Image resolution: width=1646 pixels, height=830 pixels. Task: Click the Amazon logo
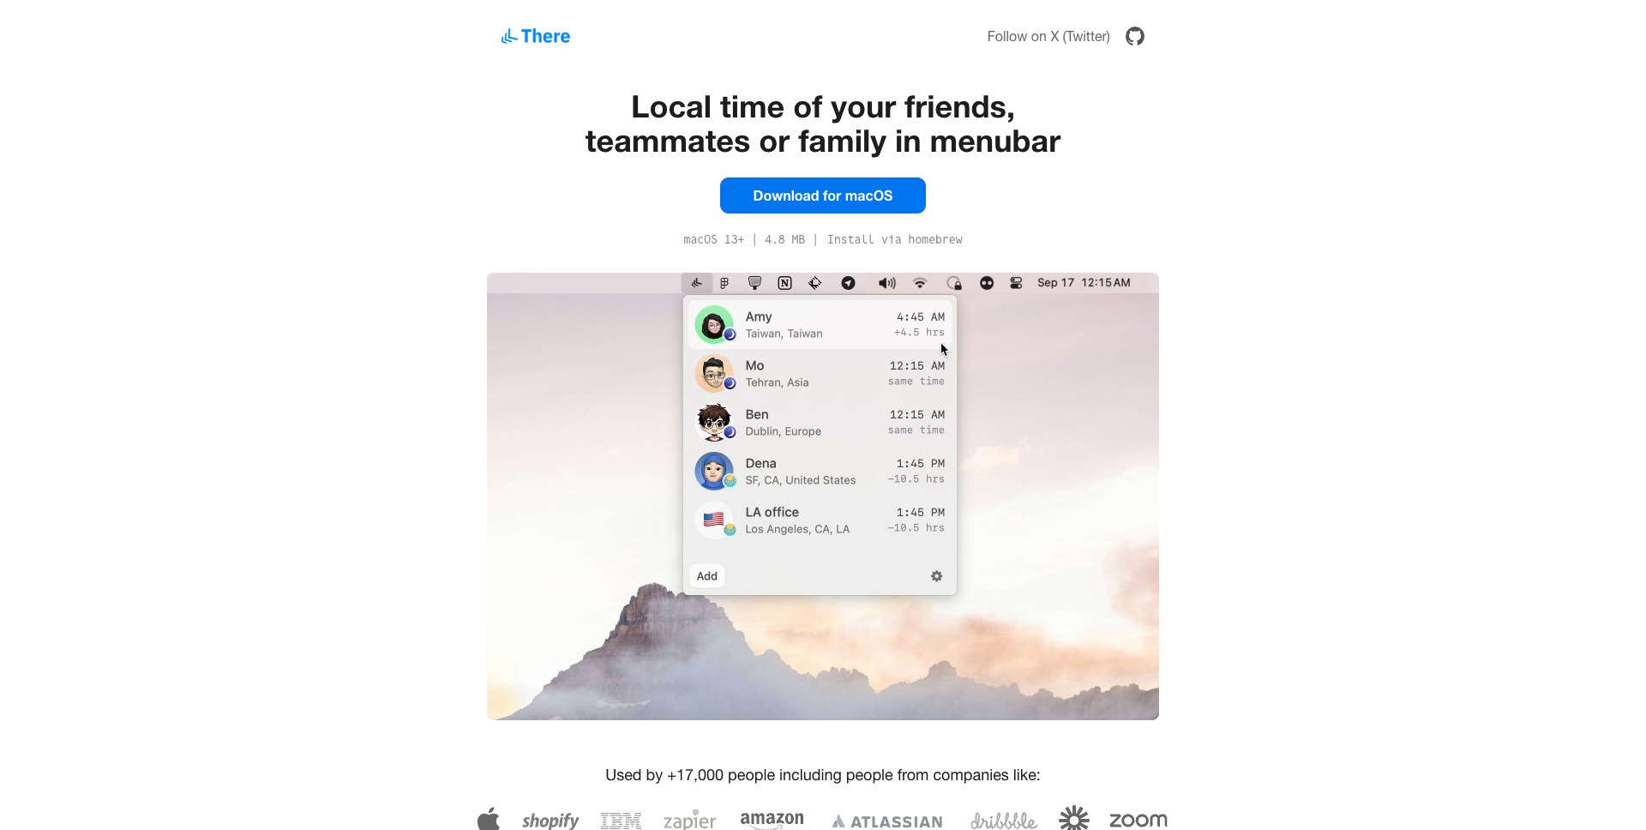(772, 820)
